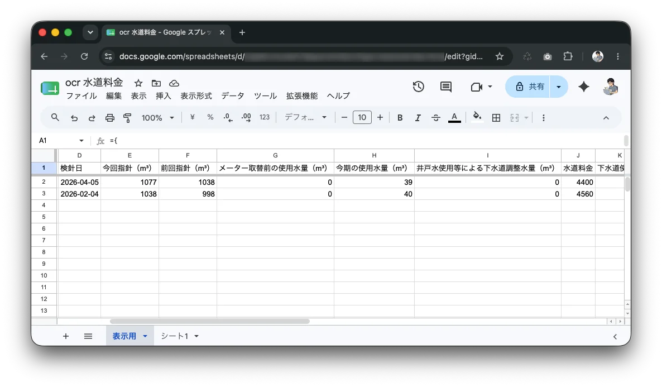
Task: Open the データ menu
Action: pyautogui.click(x=233, y=96)
